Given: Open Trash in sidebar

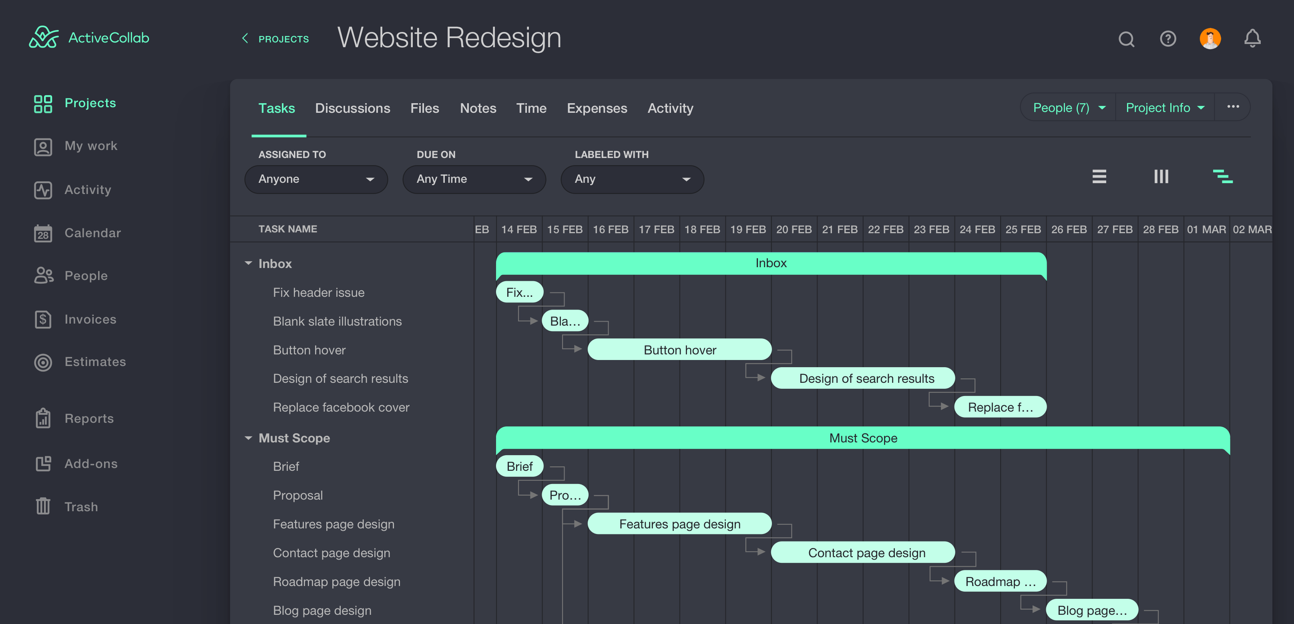Looking at the screenshot, I should 66,506.
